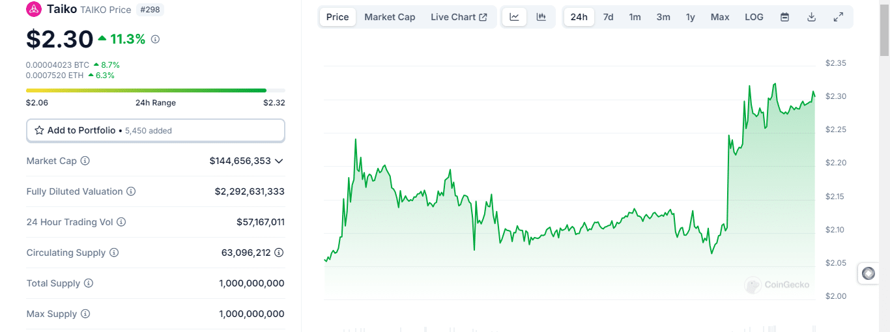Download chart data icon
Image resolution: width=890 pixels, height=332 pixels.
coord(812,17)
